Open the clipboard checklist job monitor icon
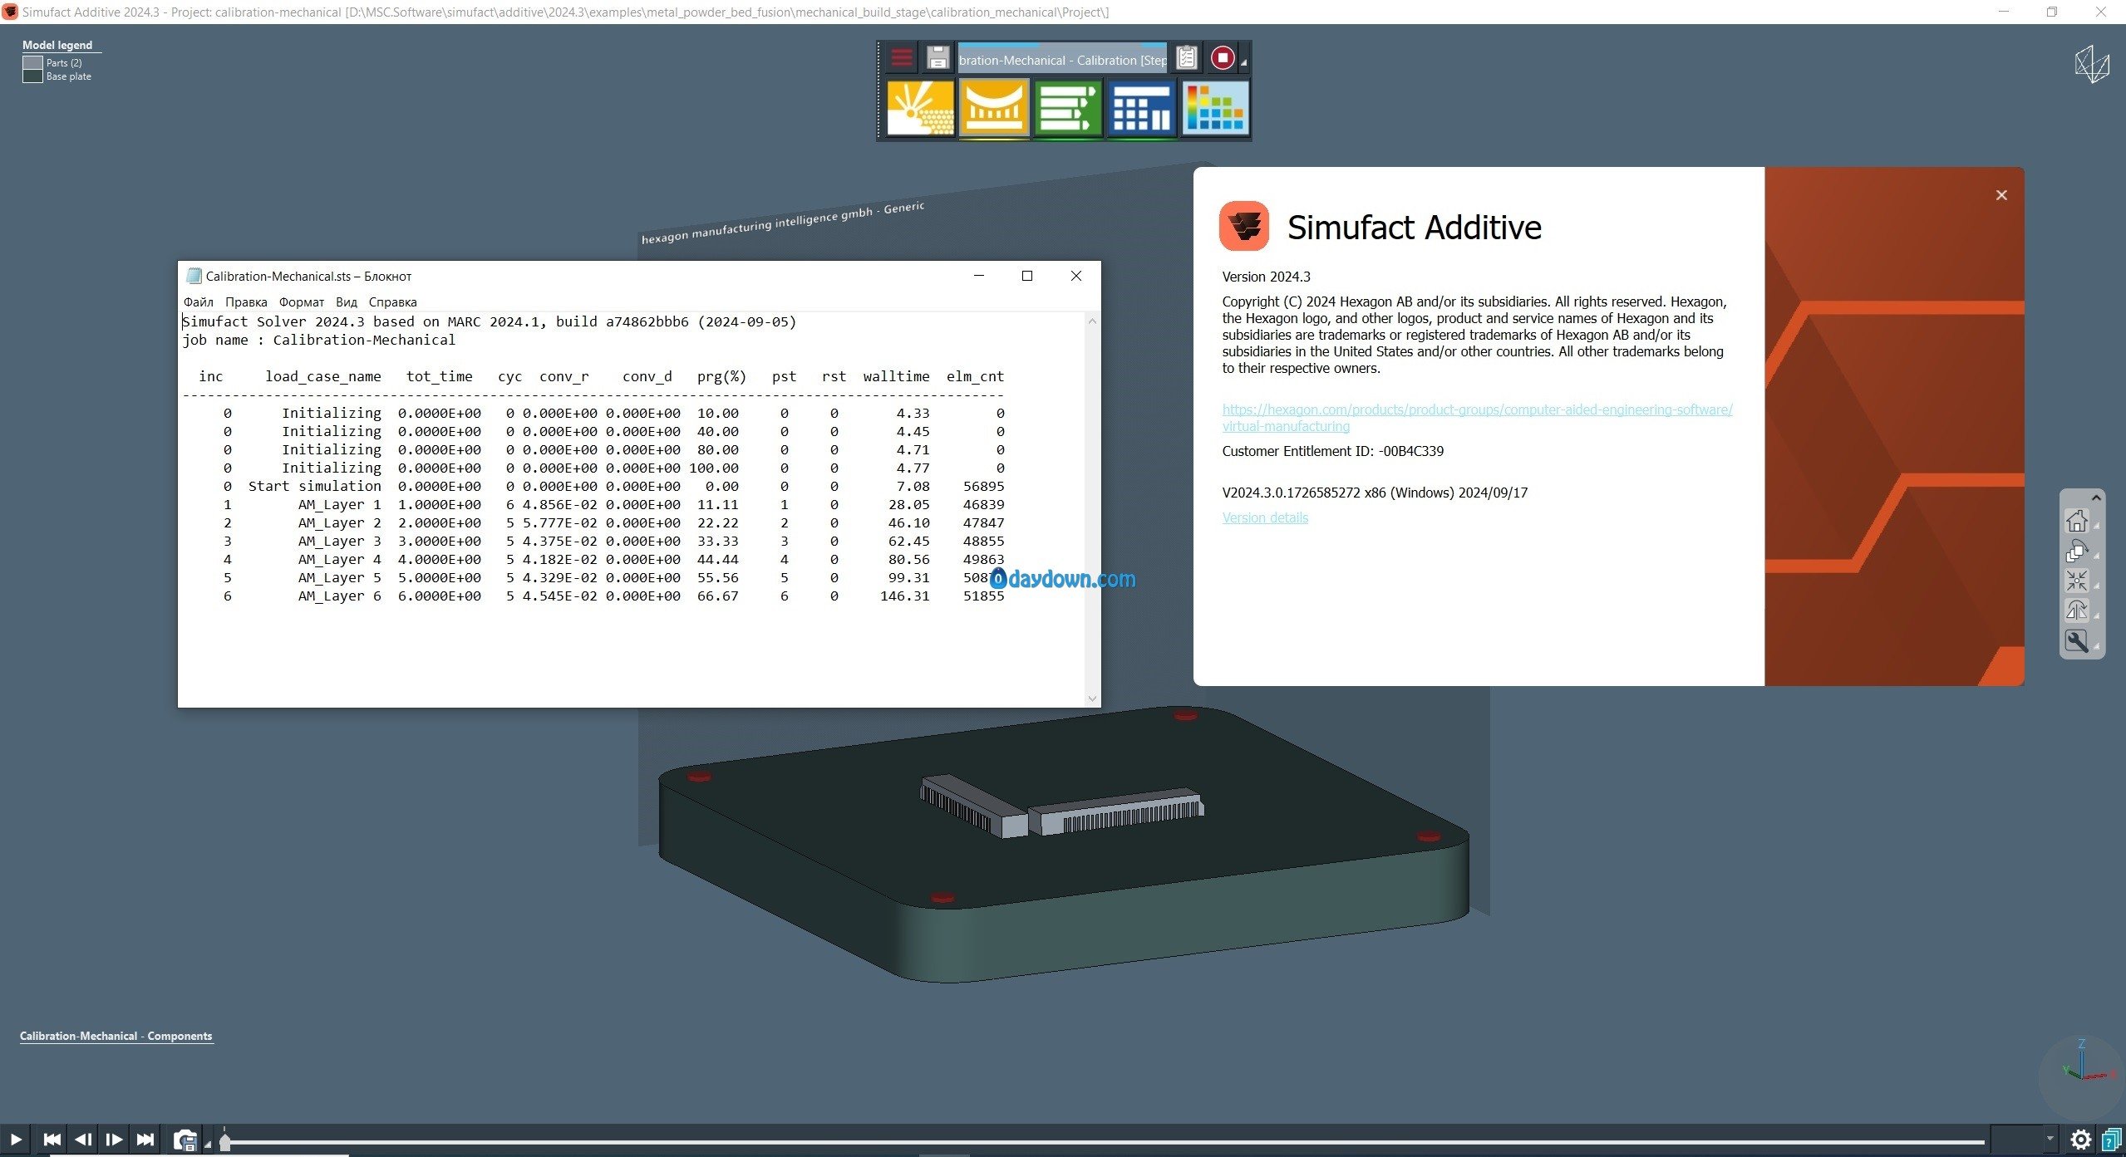Image resolution: width=2126 pixels, height=1157 pixels. coord(1186,58)
